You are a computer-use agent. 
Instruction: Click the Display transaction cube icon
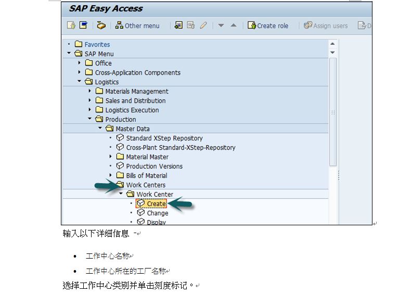(141, 222)
